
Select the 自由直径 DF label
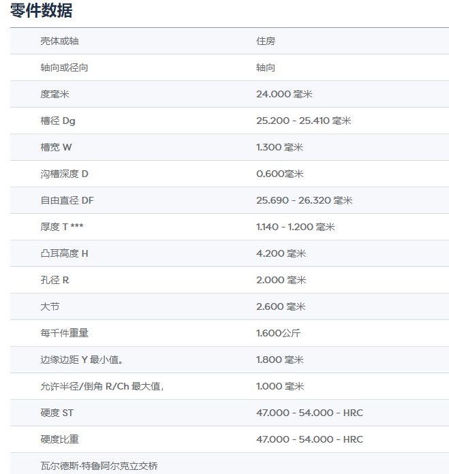click(67, 200)
